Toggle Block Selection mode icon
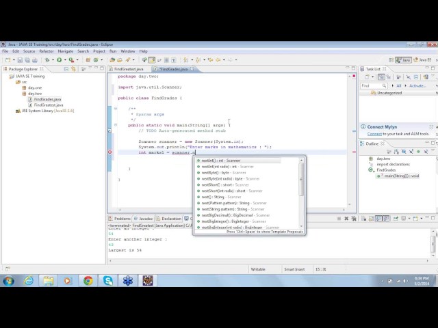This screenshot has width=438, height=328. [x=166, y=60]
